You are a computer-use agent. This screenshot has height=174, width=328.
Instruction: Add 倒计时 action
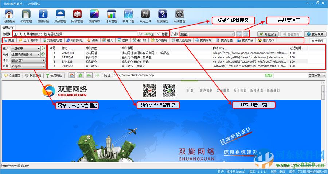pyautogui.click(x=139, y=40)
